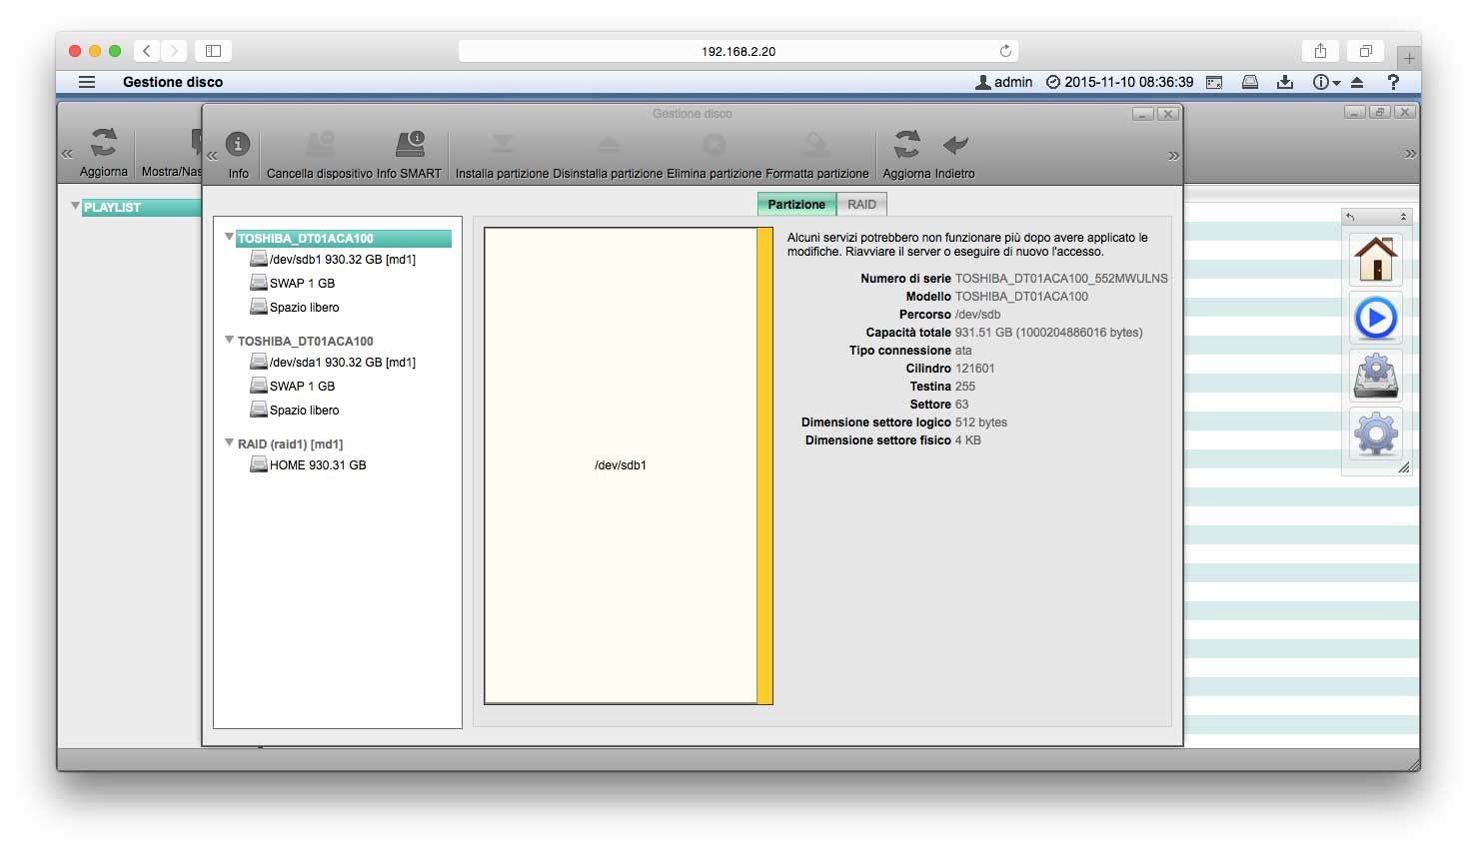Click the Indietro back arrow icon
Image resolution: width=1477 pixels, height=852 pixels.
click(955, 146)
